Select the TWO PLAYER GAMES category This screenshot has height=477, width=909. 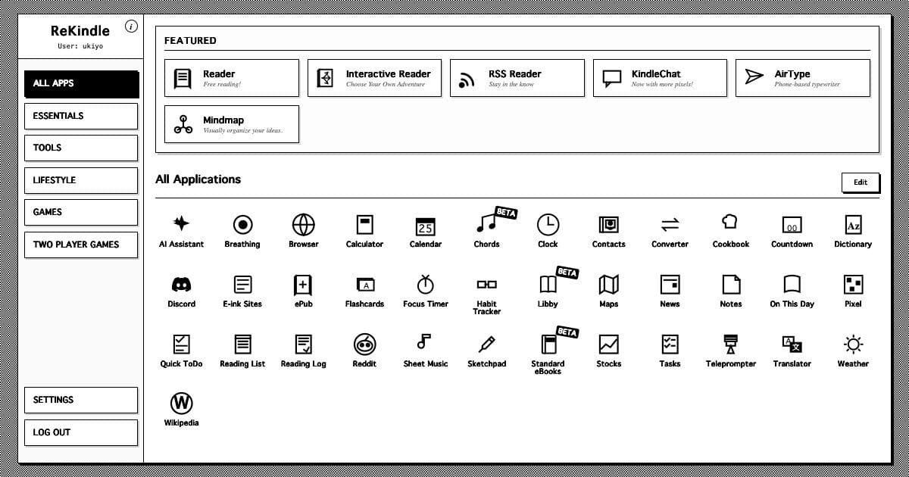pyautogui.click(x=81, y=245)
